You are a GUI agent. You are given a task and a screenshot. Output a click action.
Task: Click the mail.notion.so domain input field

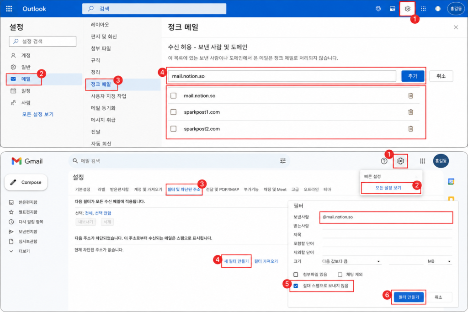[282, 76]
